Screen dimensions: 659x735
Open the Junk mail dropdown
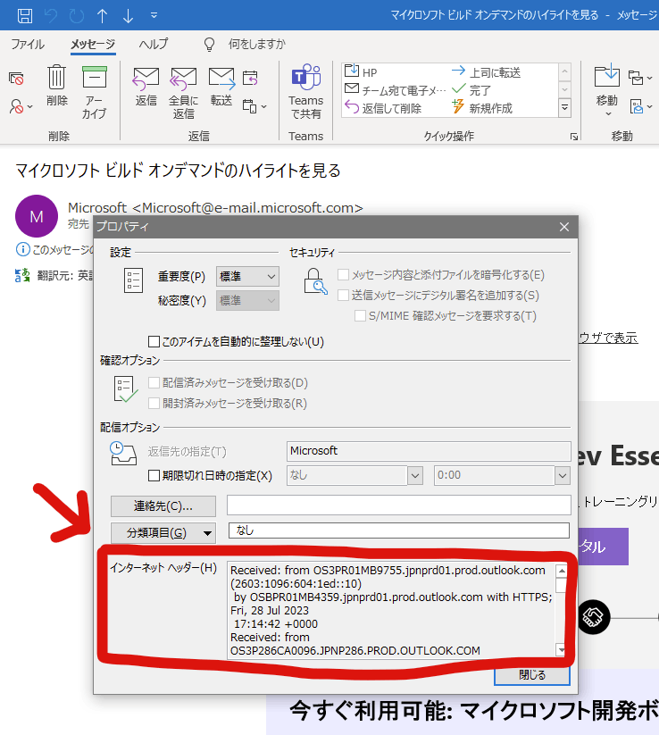21,107
